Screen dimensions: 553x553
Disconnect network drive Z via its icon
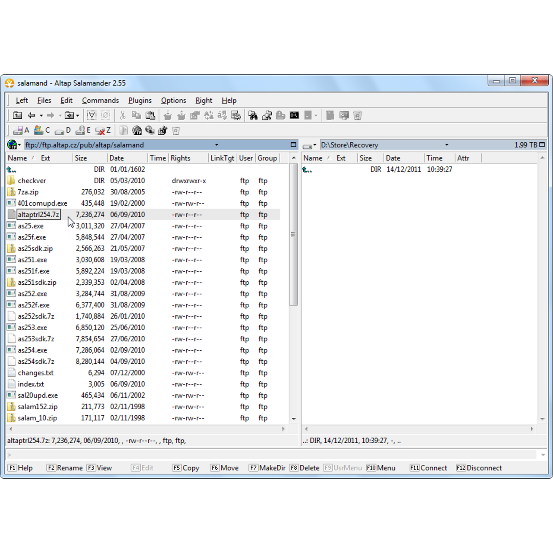click(x=100, y=130)
